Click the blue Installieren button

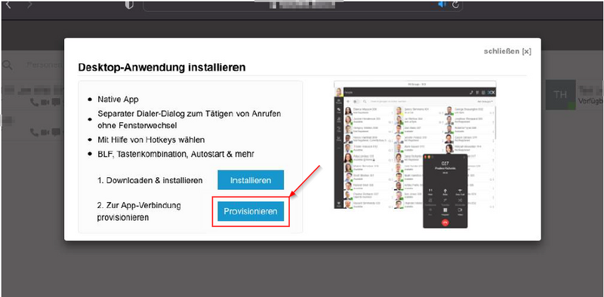point(251,180)
